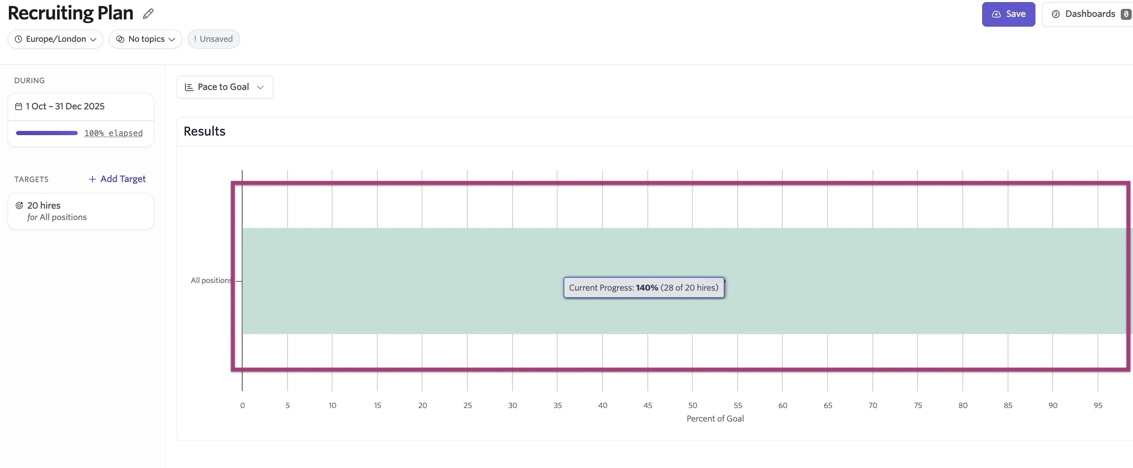Click the Results heading
This screenshot has width=1133, height=468.
coord(204,131)
